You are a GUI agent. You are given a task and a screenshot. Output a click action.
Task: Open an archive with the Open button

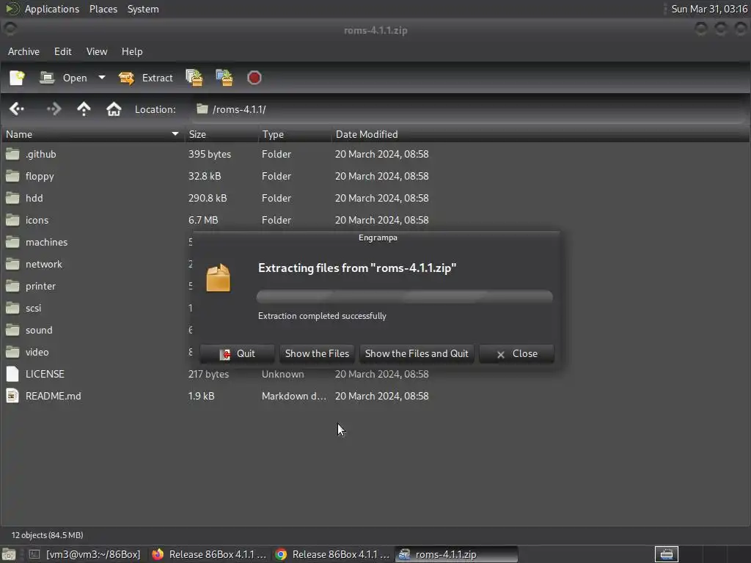tap(63, 78)
